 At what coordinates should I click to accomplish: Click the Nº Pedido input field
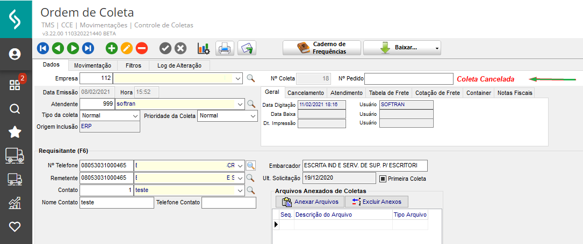pos(409,78)
